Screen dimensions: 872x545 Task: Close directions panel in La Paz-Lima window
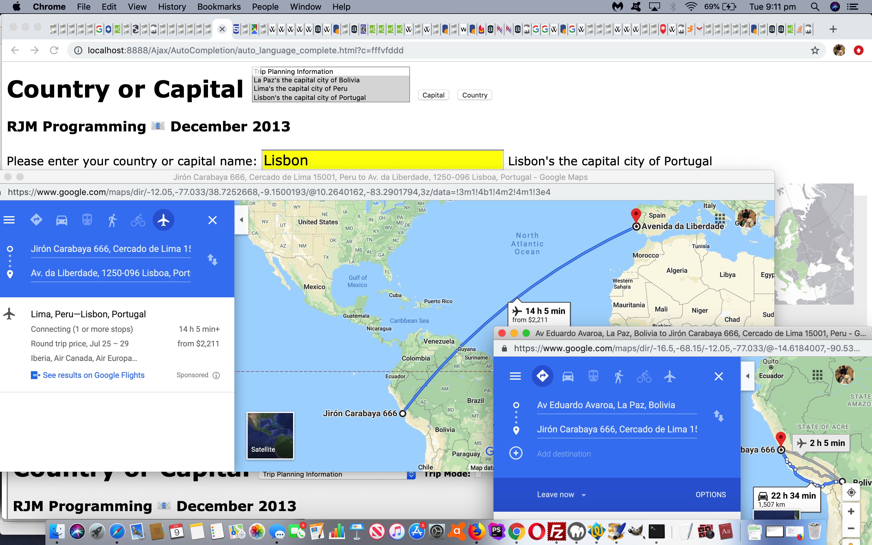[719, 376]
